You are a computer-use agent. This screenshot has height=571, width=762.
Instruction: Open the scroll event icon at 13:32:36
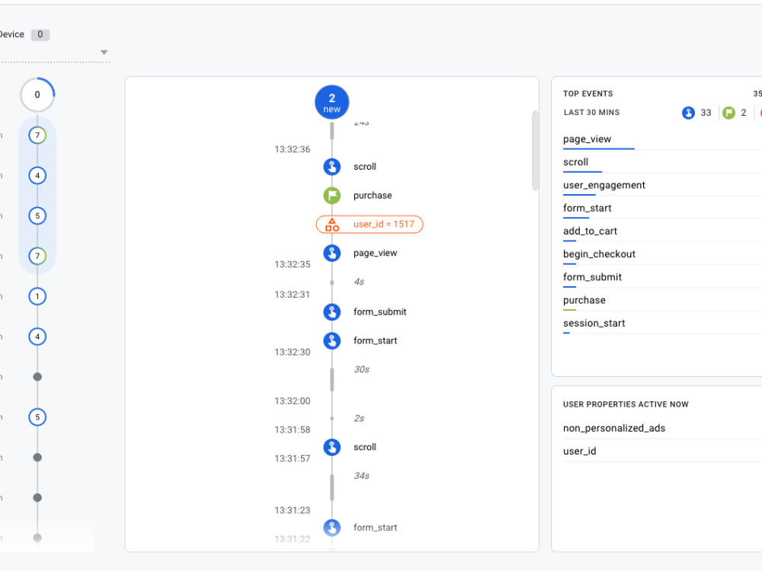point(332,167)
